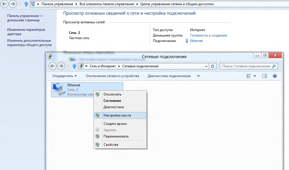Viewport: 289px width, 170px height.
Task: Show more toolbar commands chevron
Action: pyautogui.click(x=198, y=76)
